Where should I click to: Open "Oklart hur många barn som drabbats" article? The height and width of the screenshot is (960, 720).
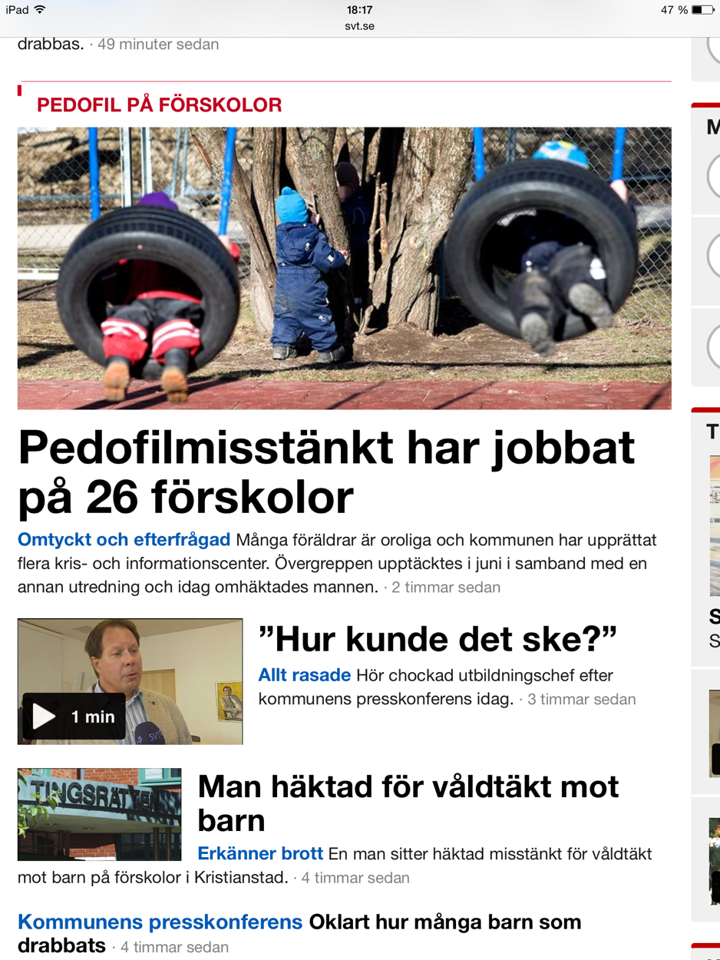pos(299,933)
